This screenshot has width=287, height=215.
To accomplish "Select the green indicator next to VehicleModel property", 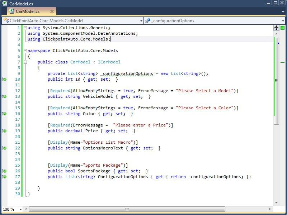I will (x=4, y=96).
